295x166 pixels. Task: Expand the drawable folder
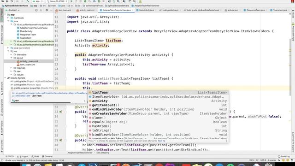[x=11, y=54]
